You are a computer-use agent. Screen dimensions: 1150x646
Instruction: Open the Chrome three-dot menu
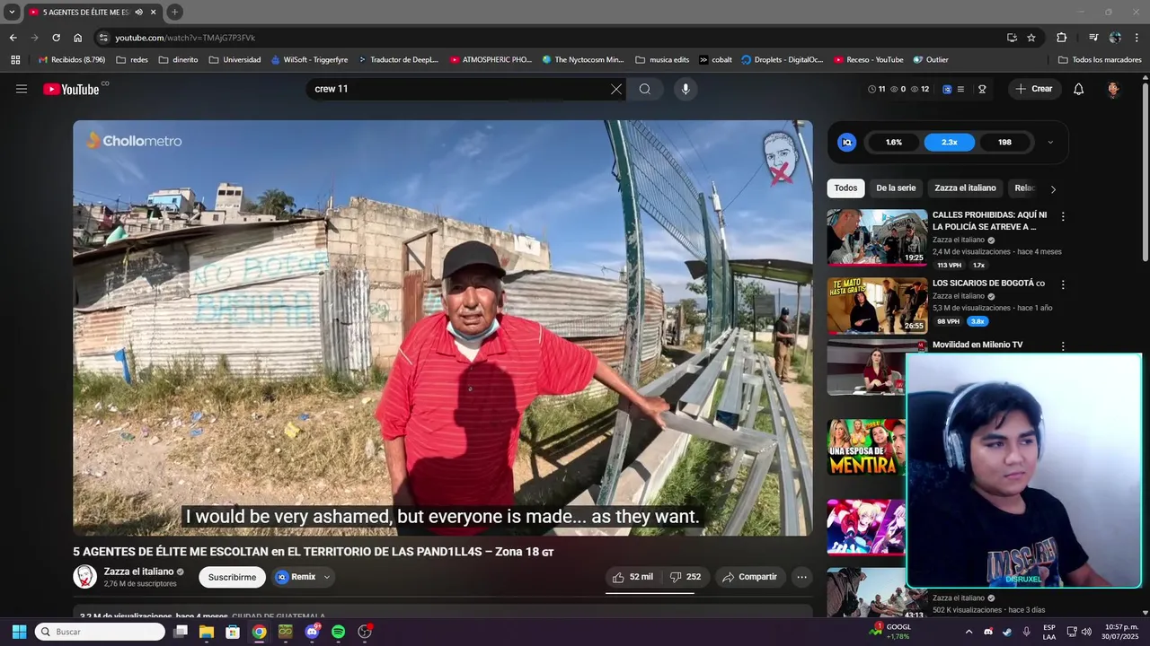click(1136, 38)
